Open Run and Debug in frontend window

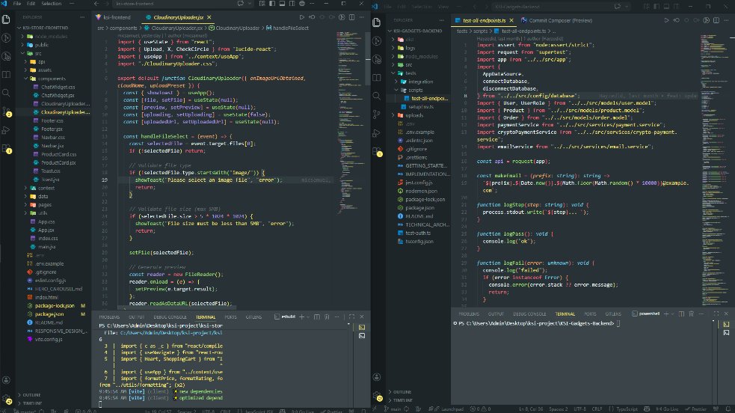(7, 130)
